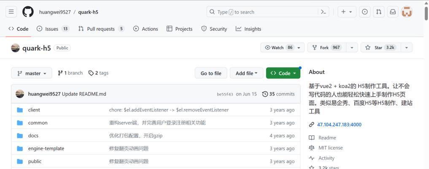This screenshot has width=429, height=169.
Task: Open the docs folder name
Action: [x=33, y=136]
